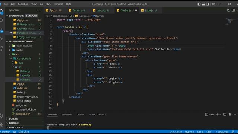The height and width of the screenshot is (134, 238).
Task: Open the Manage gear icon
Action: [1, 125]
